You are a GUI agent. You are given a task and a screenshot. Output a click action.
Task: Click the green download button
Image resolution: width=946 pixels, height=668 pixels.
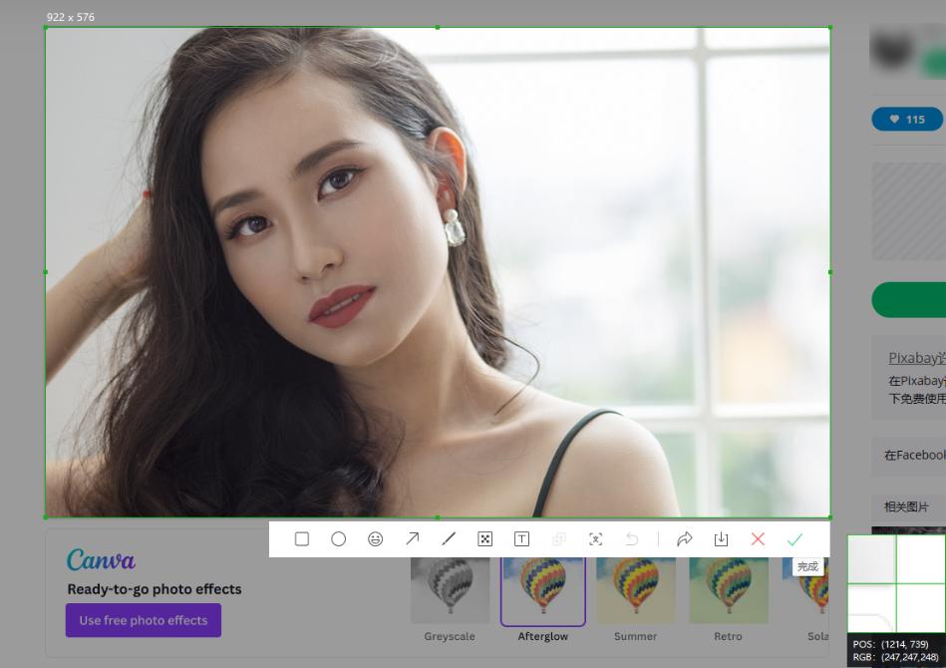908,299
